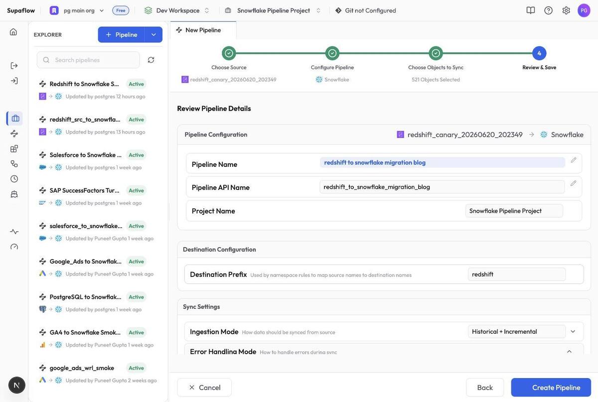Click the Destination Prefix field
The height and width of the screenshot is (402, 598).
517,274
